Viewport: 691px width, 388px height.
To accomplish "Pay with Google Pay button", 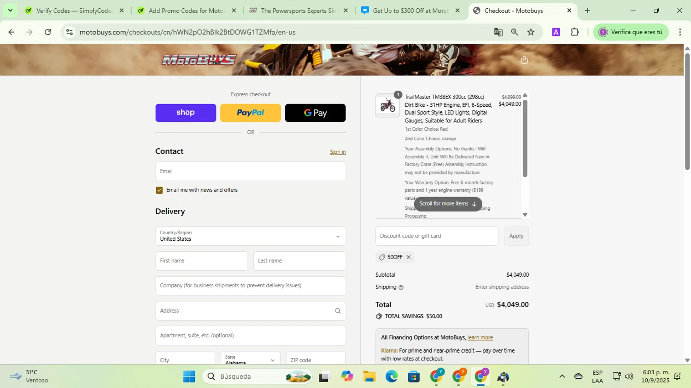I will pyautogui.click(x=316, y=113).
